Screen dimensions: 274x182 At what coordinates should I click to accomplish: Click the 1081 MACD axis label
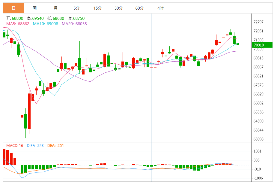pos(258,151)
